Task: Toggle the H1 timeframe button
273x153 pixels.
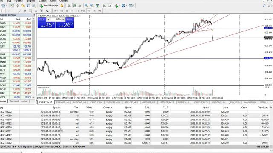Action: tap(78, 11)
